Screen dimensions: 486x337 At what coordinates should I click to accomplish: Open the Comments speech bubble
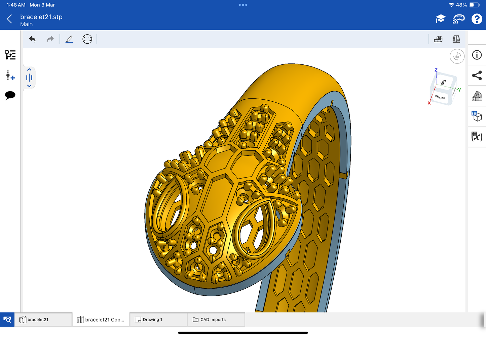[x=10, y=95]
